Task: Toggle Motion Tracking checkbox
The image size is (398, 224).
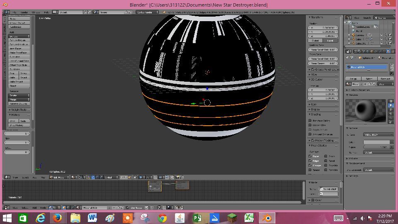Action: [313, 140]
